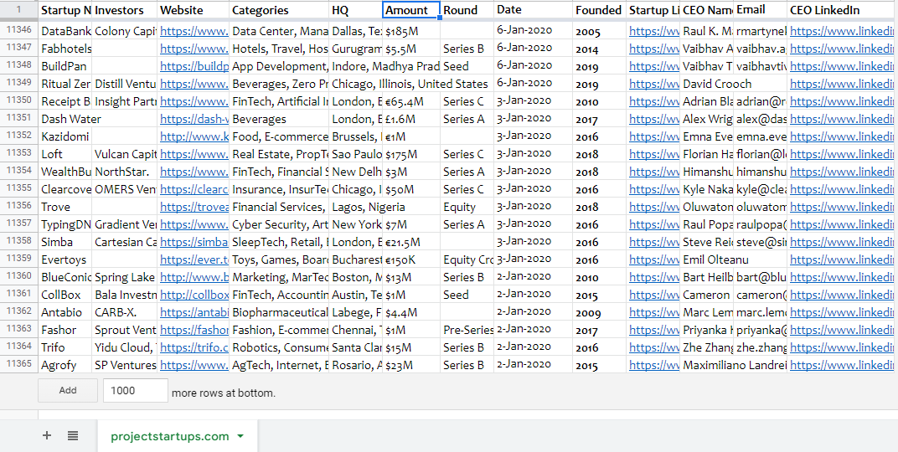Image resolution: width=898 pixels, height=452 pixels.
Task: Select the Trifo startup name cell
Action: click(65, 348)
